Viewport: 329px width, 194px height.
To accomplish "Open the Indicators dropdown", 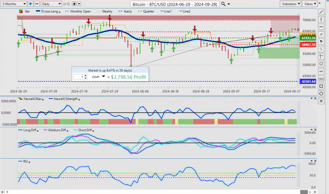I will pos(291,4).
